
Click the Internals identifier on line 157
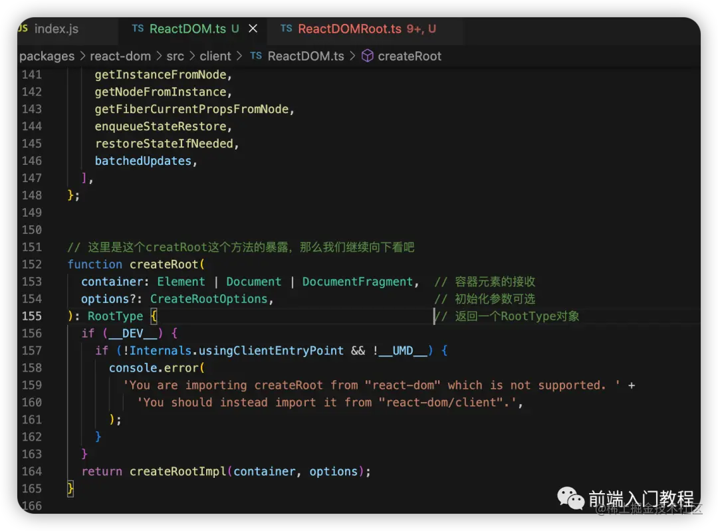[160, 351]
